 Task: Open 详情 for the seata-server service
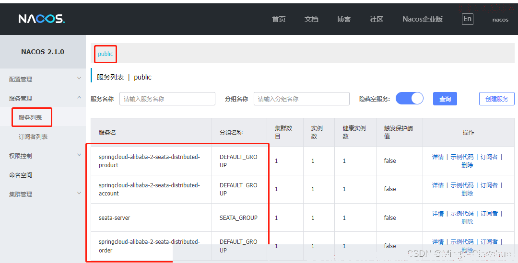tap(438, 214)
